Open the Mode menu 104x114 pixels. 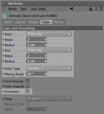pyautogui.click(x=12, y=9)
